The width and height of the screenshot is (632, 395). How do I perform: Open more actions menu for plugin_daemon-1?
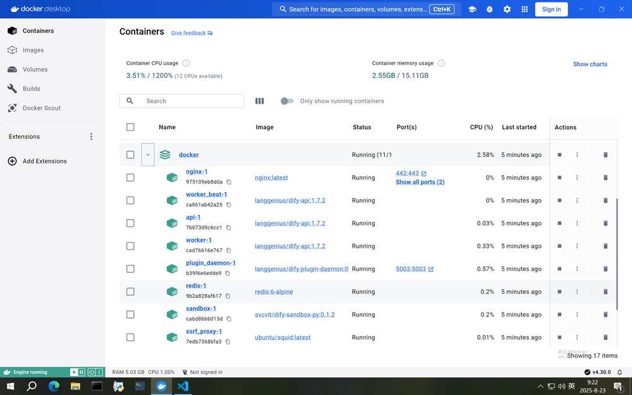[577, 269]
